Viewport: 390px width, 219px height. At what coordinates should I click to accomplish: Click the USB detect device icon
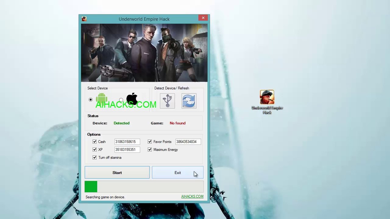pyautogui.click(x=167, y=101)
